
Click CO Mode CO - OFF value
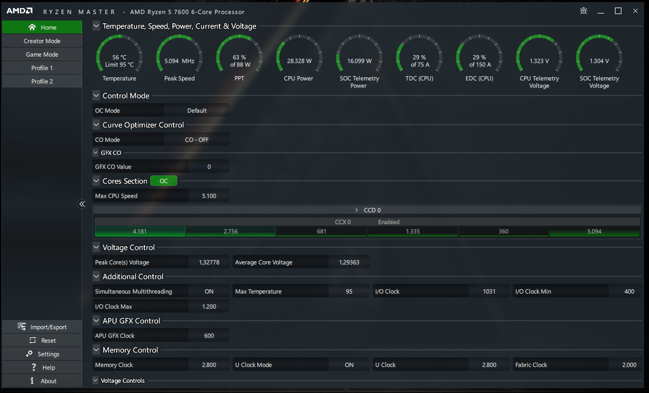197,140
